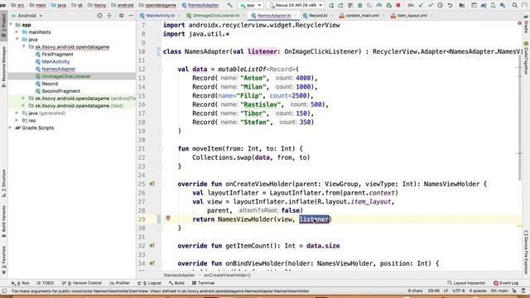This screenshot has width=530, height=298.
Task: Open the Terminal tool window
Action: pyautogui.click(x=204, y=283)
